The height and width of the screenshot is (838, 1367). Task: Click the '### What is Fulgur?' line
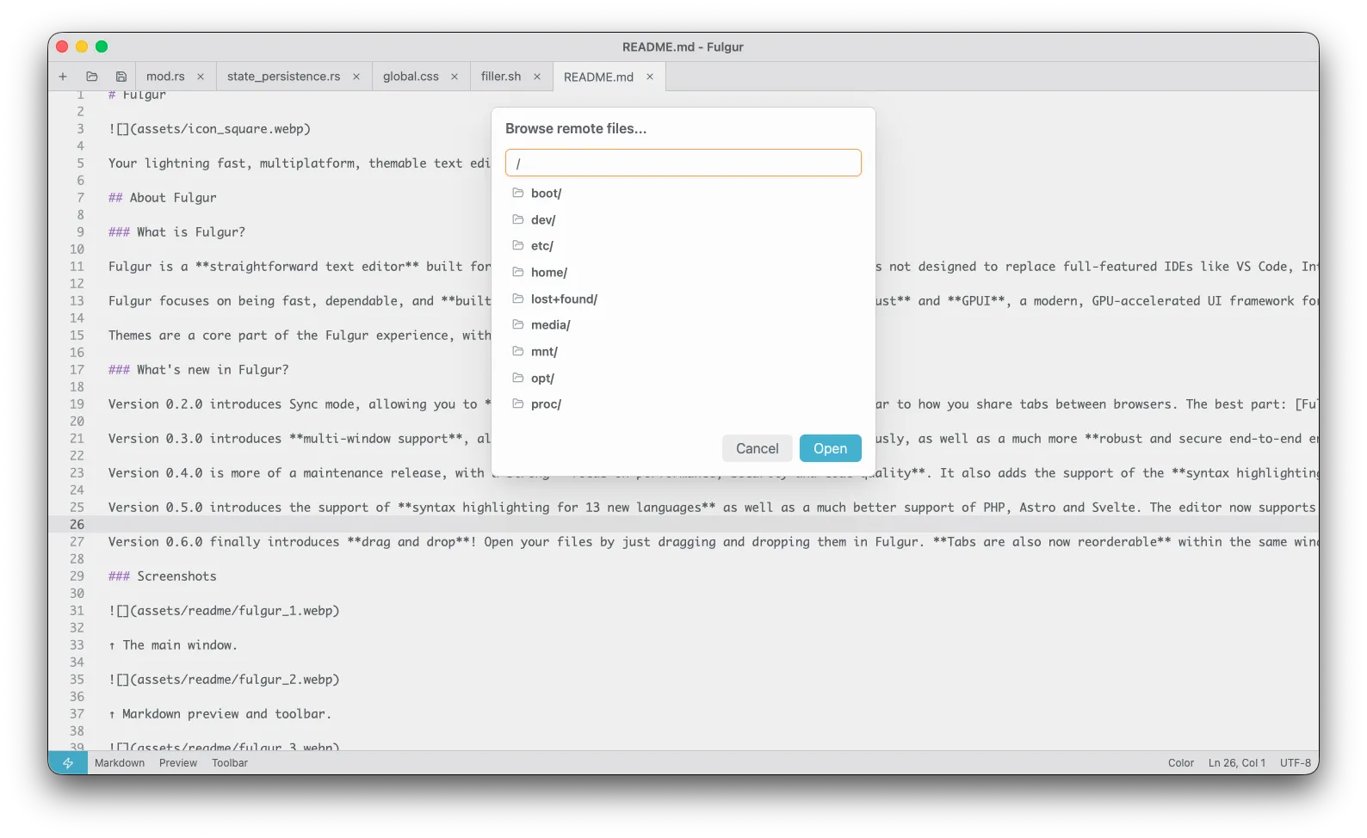click(176, 232)
